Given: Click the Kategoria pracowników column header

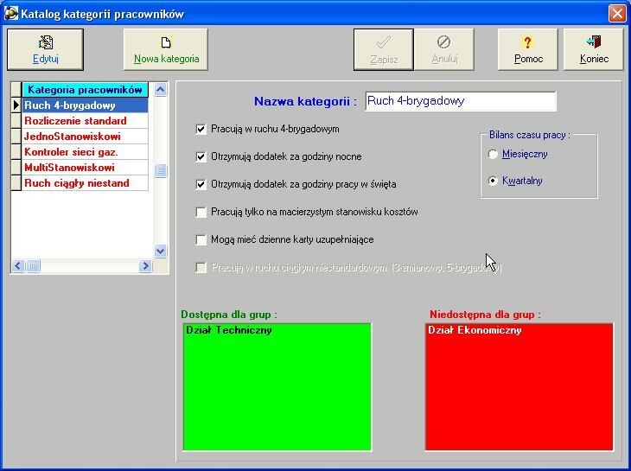Looking at the screenshot, I should tap(85, 90).
